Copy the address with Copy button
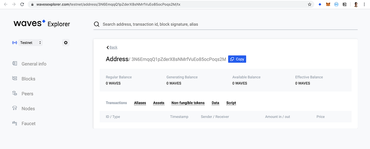The height and width of the screenshot is (149, 370). [237, 59]
